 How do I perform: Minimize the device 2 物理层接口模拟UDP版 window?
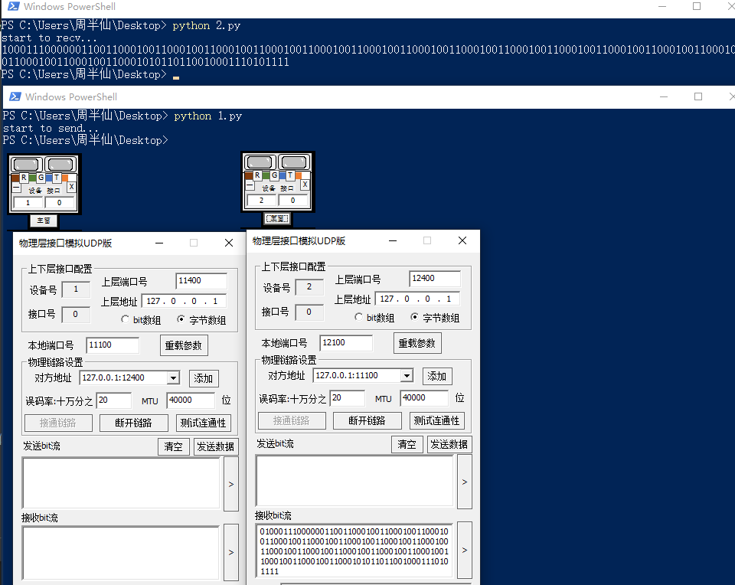click(x=393, y=240)
